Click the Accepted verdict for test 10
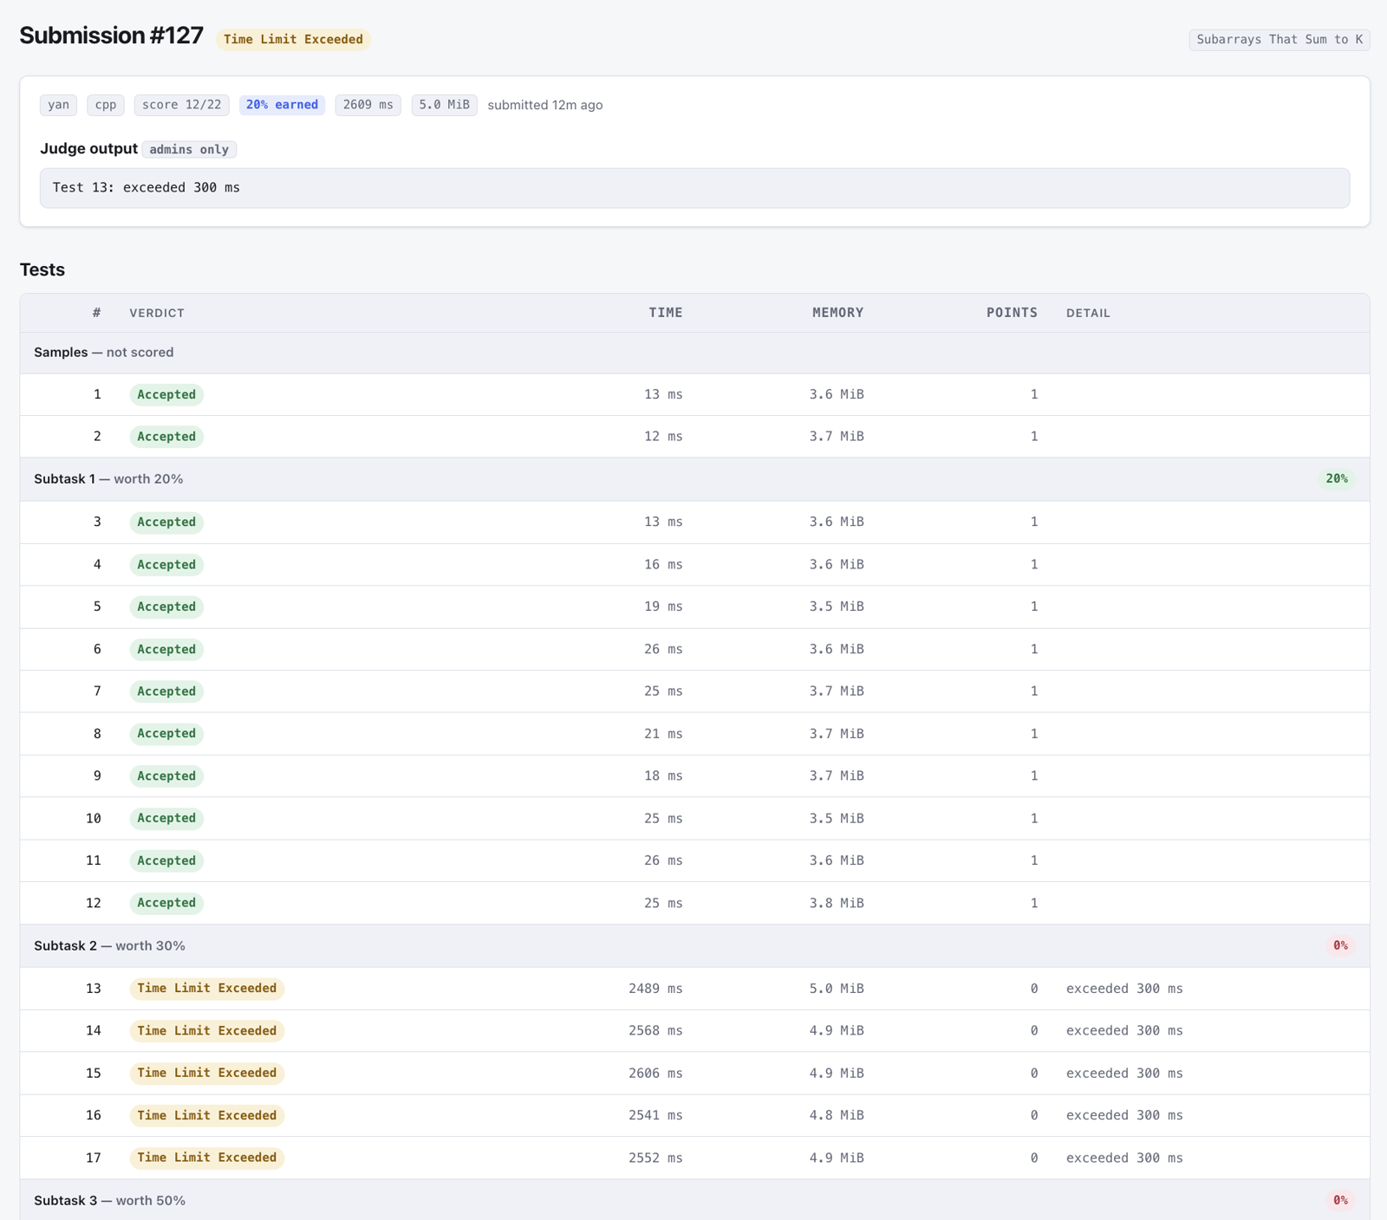The height and width of the screenshot is (1220, 1387). click(166, 818)
